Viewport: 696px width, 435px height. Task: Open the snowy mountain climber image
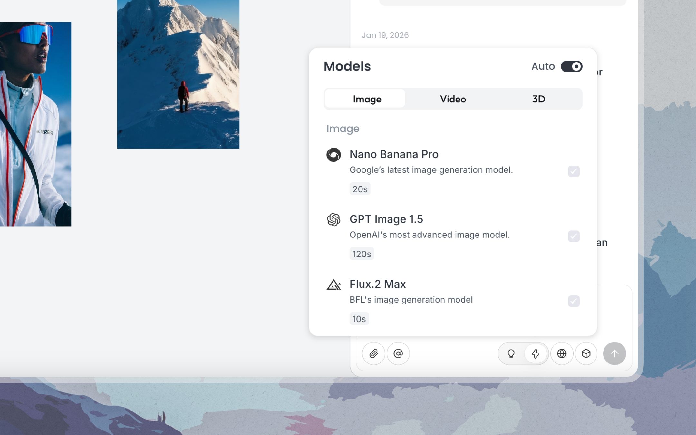tap(178, 74)
